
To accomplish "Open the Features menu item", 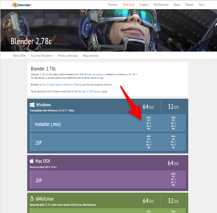I will 113,5.
